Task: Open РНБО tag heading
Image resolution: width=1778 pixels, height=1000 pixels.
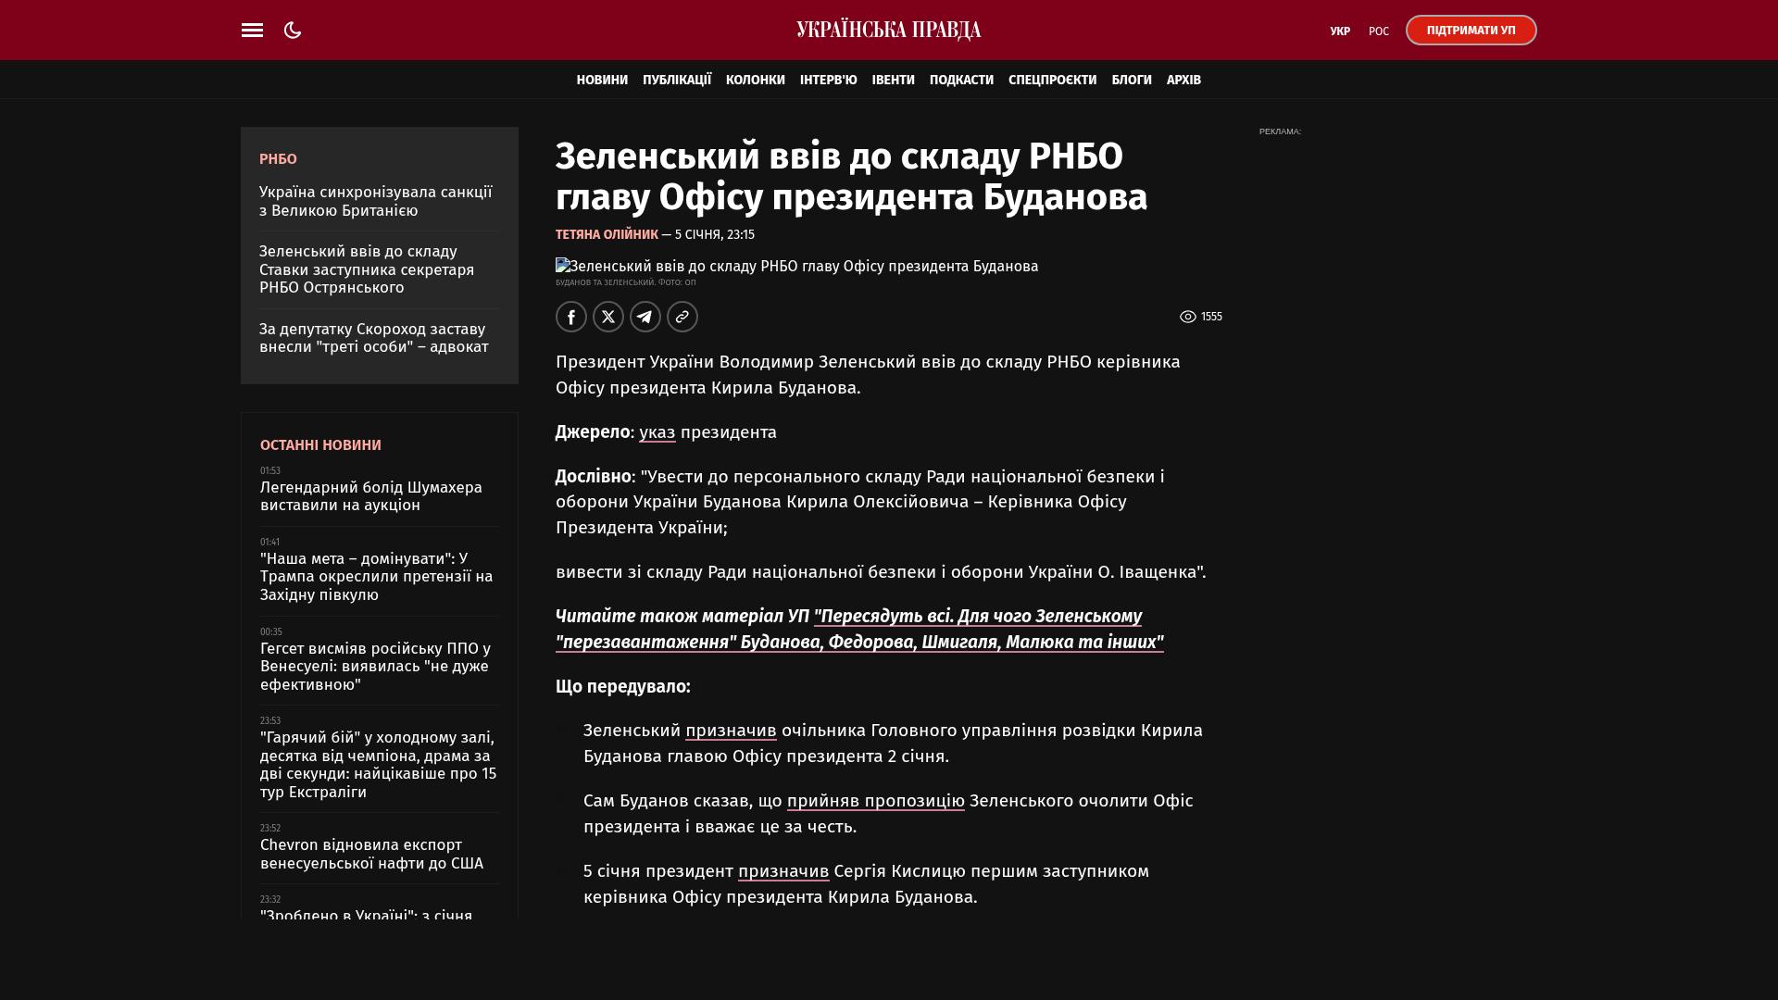Action: click(x=278, y=159)
